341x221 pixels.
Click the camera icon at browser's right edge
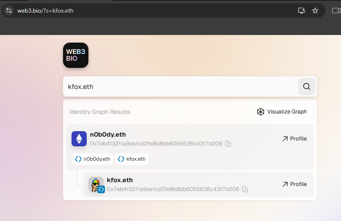pyautogui.click(x=336, y=11)
